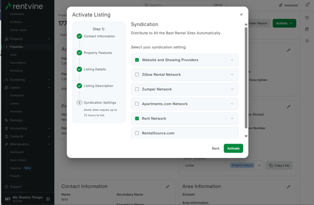Click the Activate button
Image resolution: width=314 pixels, height=205 pixels.
(x=233, y=148)
